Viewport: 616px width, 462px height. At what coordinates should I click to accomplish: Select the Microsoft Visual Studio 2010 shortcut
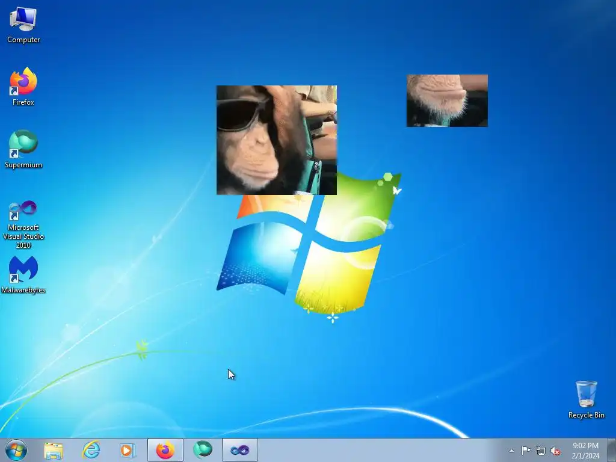[23, 224]
